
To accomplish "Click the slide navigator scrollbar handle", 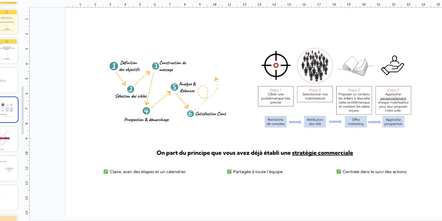I will click(23, 111).
